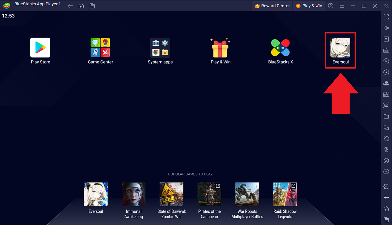Click the cursor lock icon in the sidebar
This screenshot has width=392, height=225.
(x=386, y=39)
